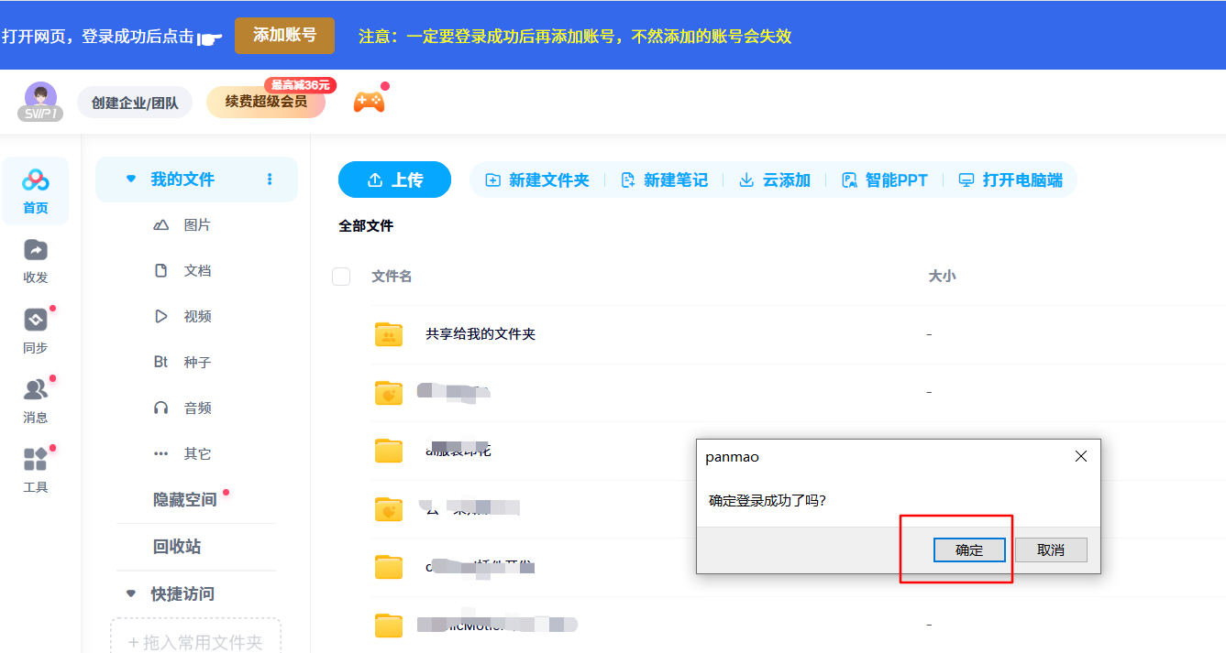Select 视频 in file categories
Screen dimensions: 1226x653
(196, 317)
